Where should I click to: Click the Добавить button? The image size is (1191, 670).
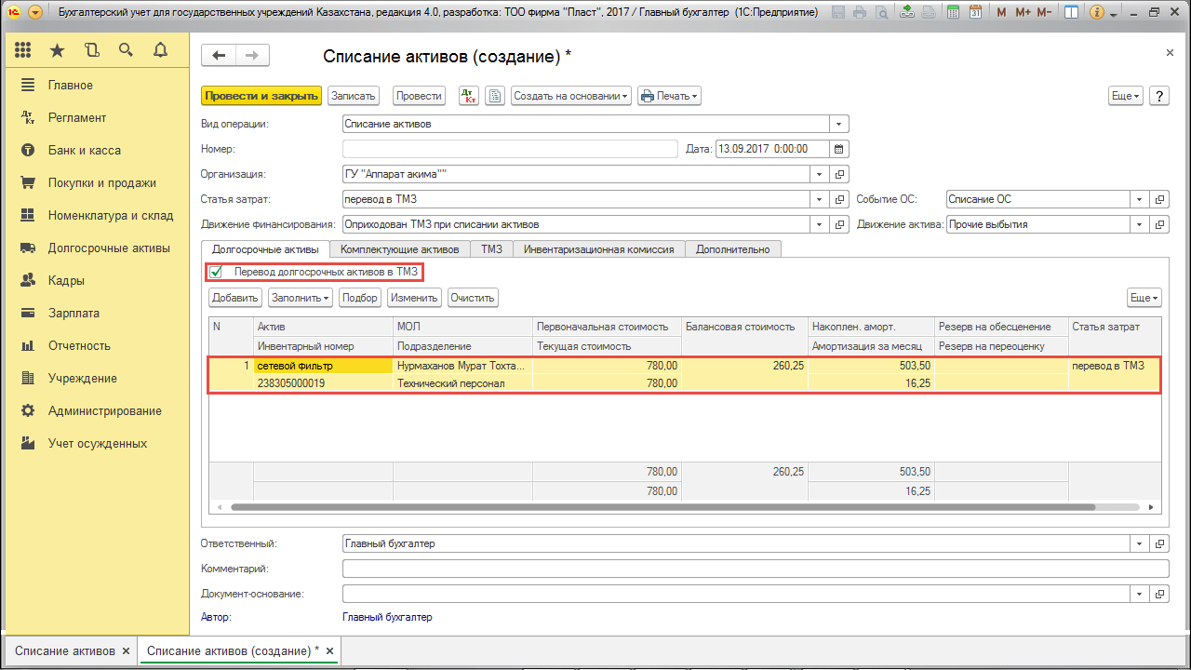(234, 298)
